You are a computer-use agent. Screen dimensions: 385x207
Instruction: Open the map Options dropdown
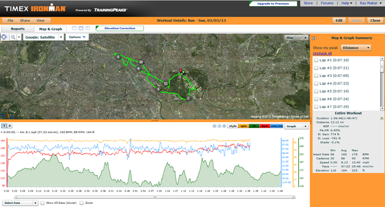click(77, 37)
